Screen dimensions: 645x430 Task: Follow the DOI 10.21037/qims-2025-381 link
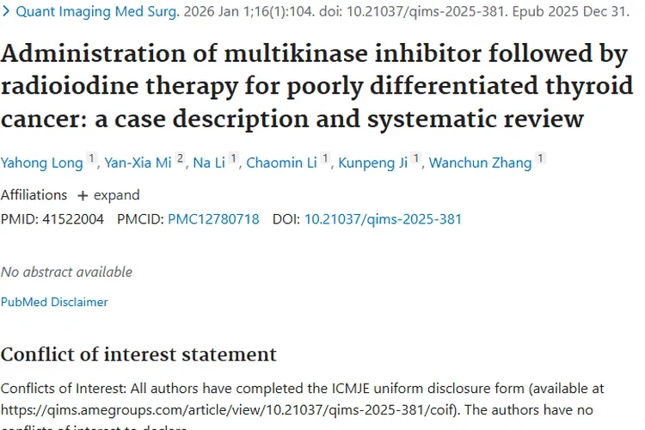[x=383, y=219]
